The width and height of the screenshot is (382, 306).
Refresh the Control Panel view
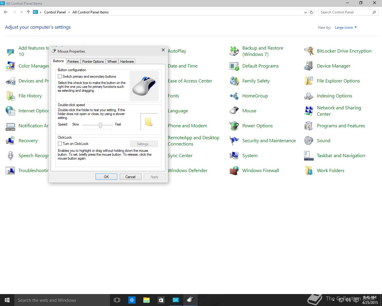[312, 12]
